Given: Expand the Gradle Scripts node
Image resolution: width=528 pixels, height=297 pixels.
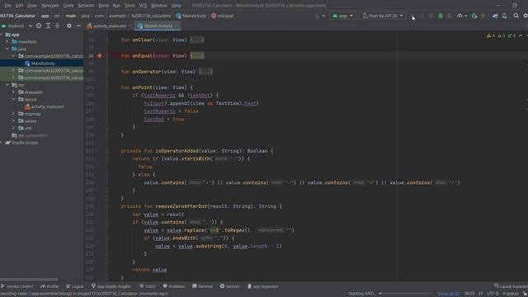Looking at the screenshot, I should 1,143.
